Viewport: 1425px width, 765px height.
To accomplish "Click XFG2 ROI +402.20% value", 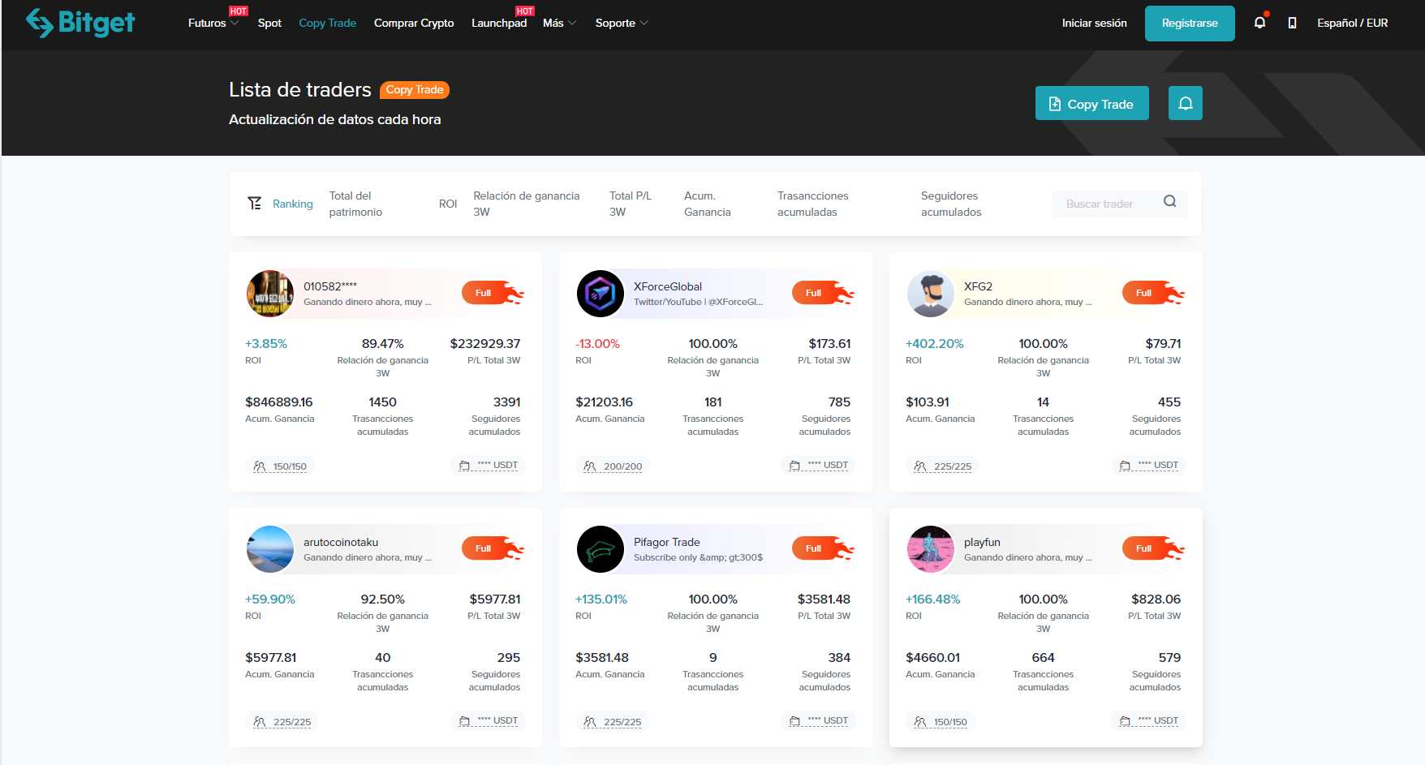I will pyautogui.click(x=934, y=343).
